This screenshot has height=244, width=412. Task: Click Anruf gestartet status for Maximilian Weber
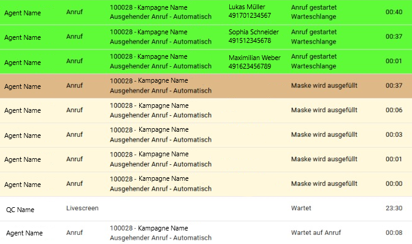314,56
